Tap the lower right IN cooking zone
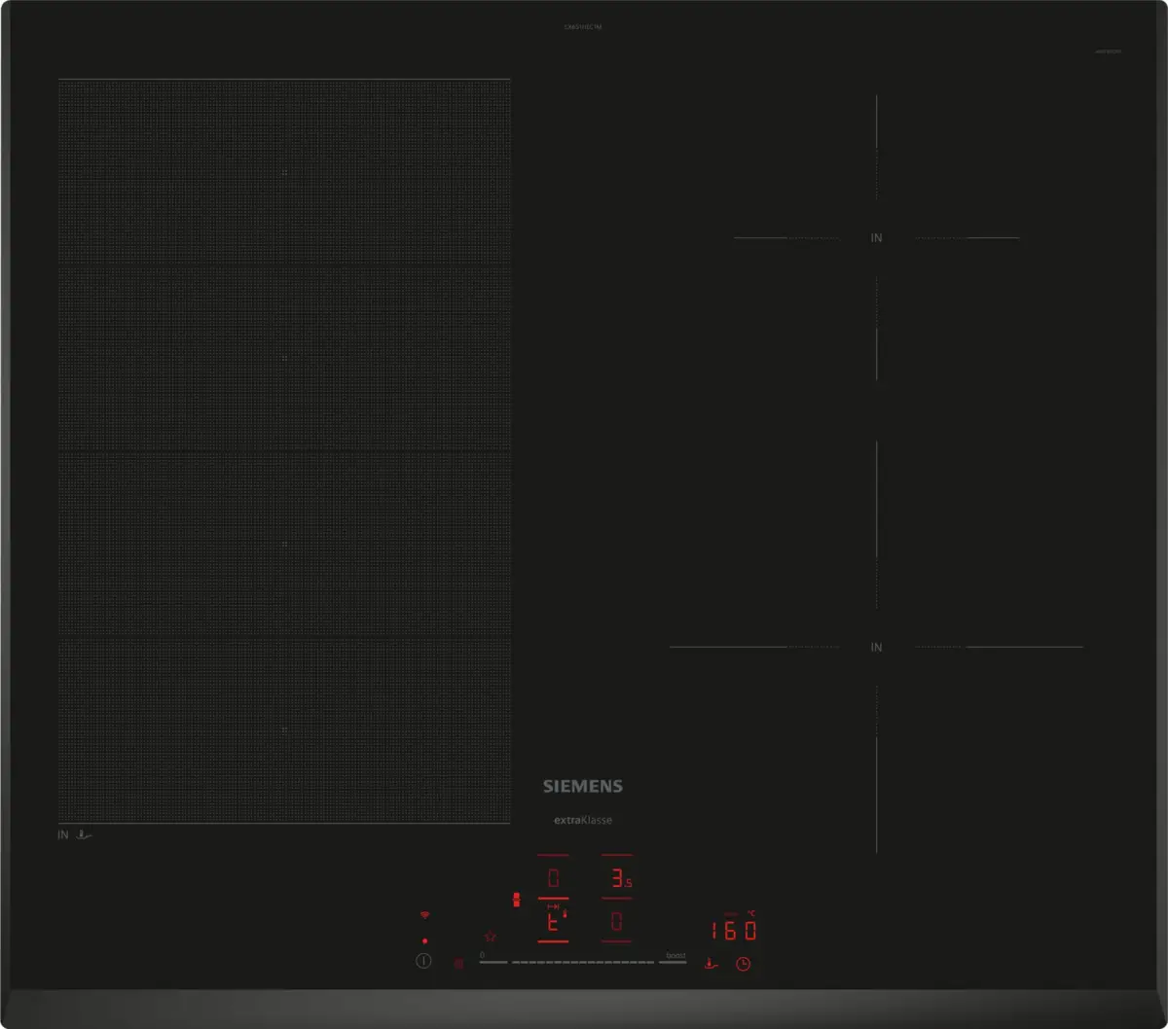1168x1029 pixels. tap(876, 647)
